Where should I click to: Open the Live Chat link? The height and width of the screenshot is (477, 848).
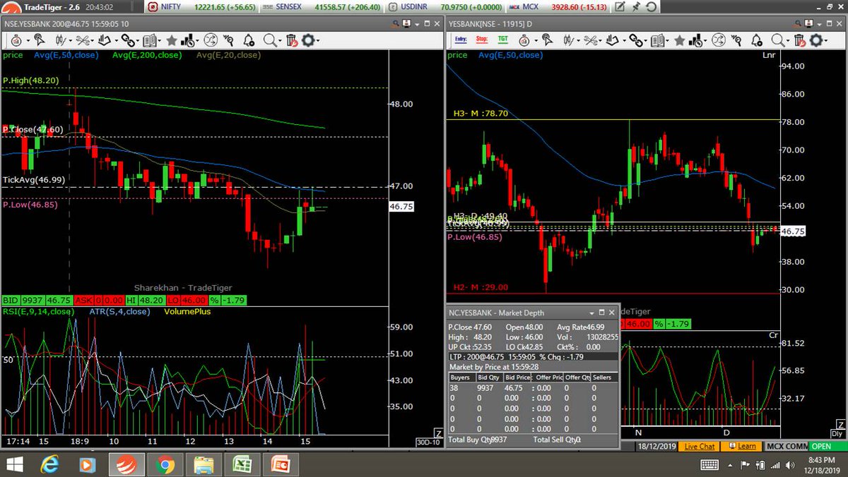point(700,447)
